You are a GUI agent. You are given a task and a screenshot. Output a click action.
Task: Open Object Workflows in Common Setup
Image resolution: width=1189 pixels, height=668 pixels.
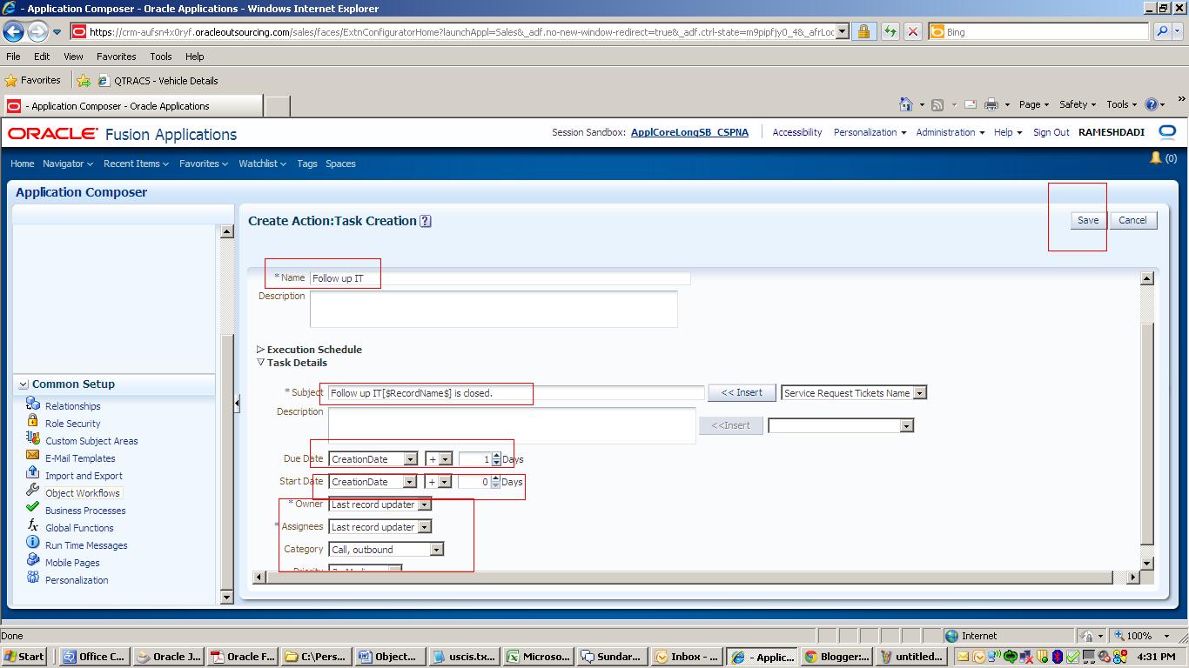[x=82, y=493]
